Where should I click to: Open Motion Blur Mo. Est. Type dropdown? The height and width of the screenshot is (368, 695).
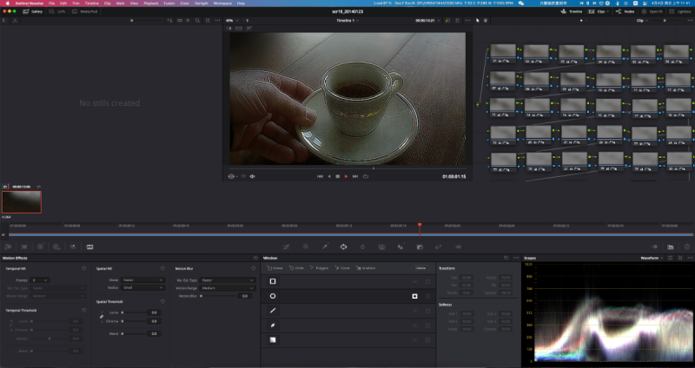pos(228,280)
